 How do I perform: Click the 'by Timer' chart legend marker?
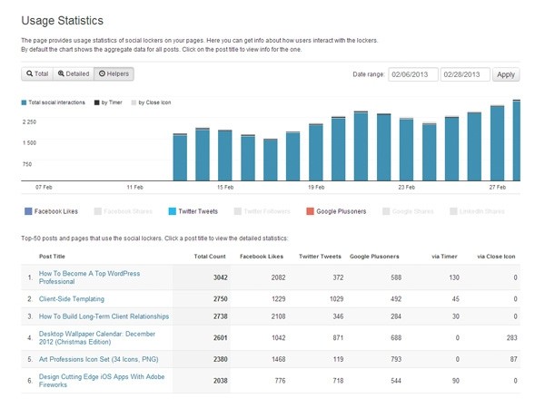(x=98, y=103)
